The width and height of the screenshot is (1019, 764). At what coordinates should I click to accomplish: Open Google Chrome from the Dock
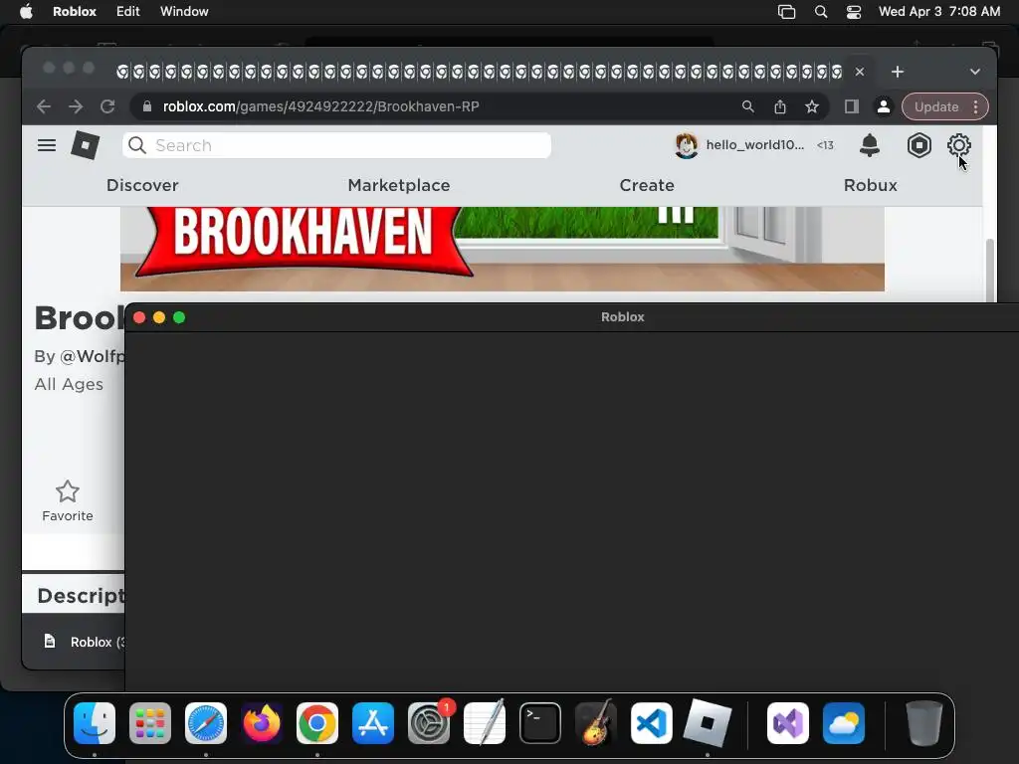317,723
